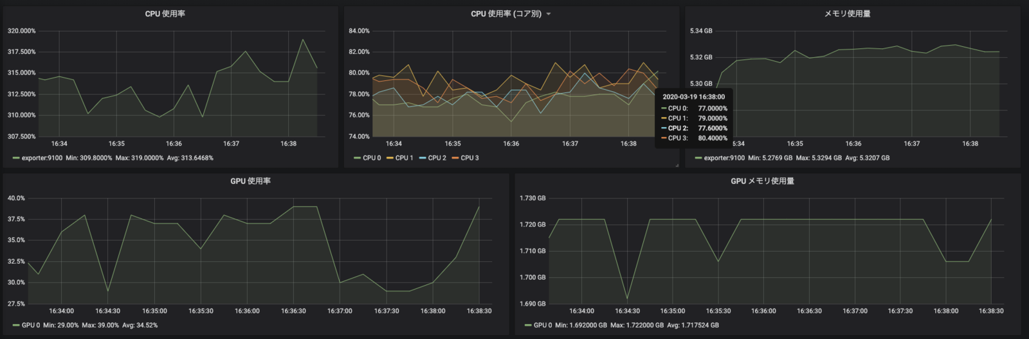Open the CPU 使用率 (コア別) panel dropdown arrow
The width and height of the screenshot is (1029, 339).
tap(549, 14)
